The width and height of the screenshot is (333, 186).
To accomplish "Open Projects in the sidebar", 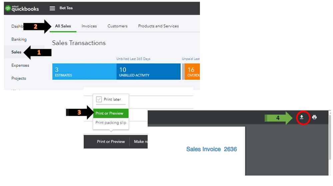I will tap(19, 78).
